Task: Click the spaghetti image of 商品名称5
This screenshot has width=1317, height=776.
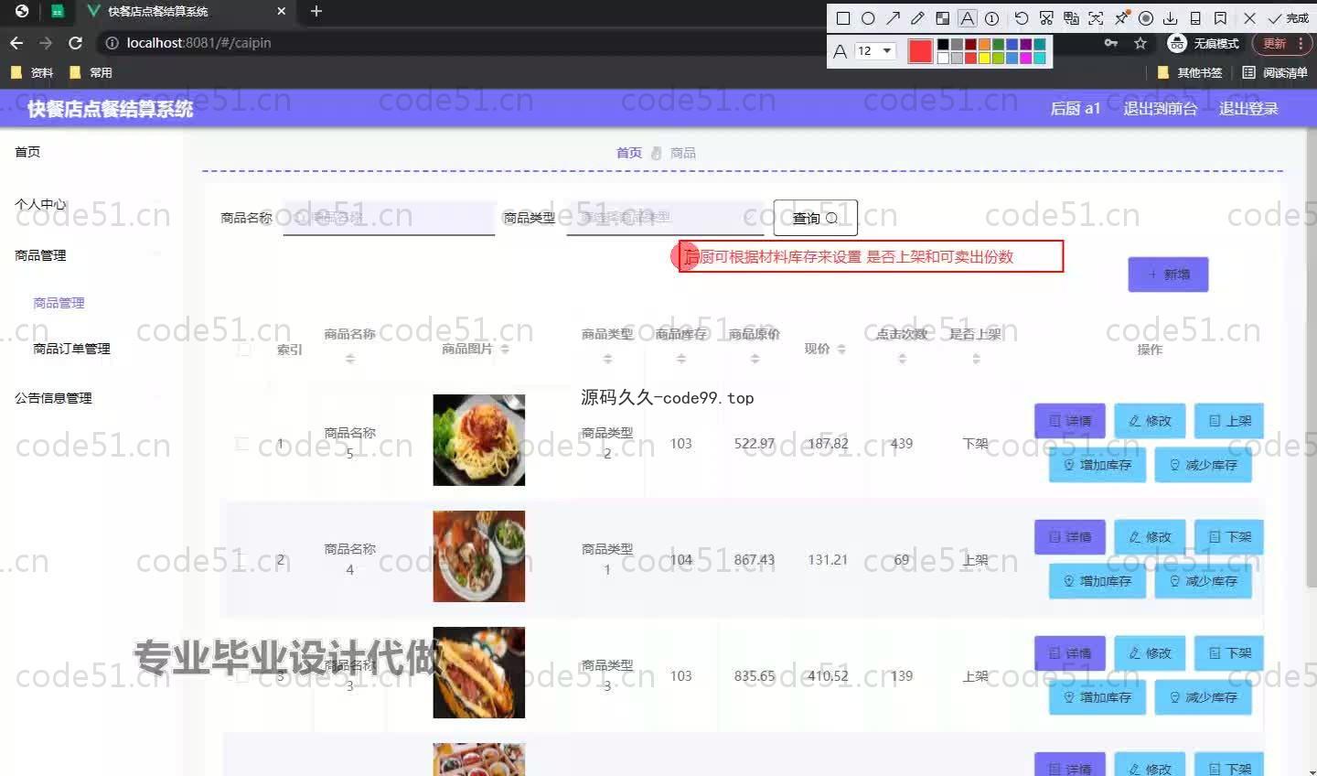Action: [479, 440]
